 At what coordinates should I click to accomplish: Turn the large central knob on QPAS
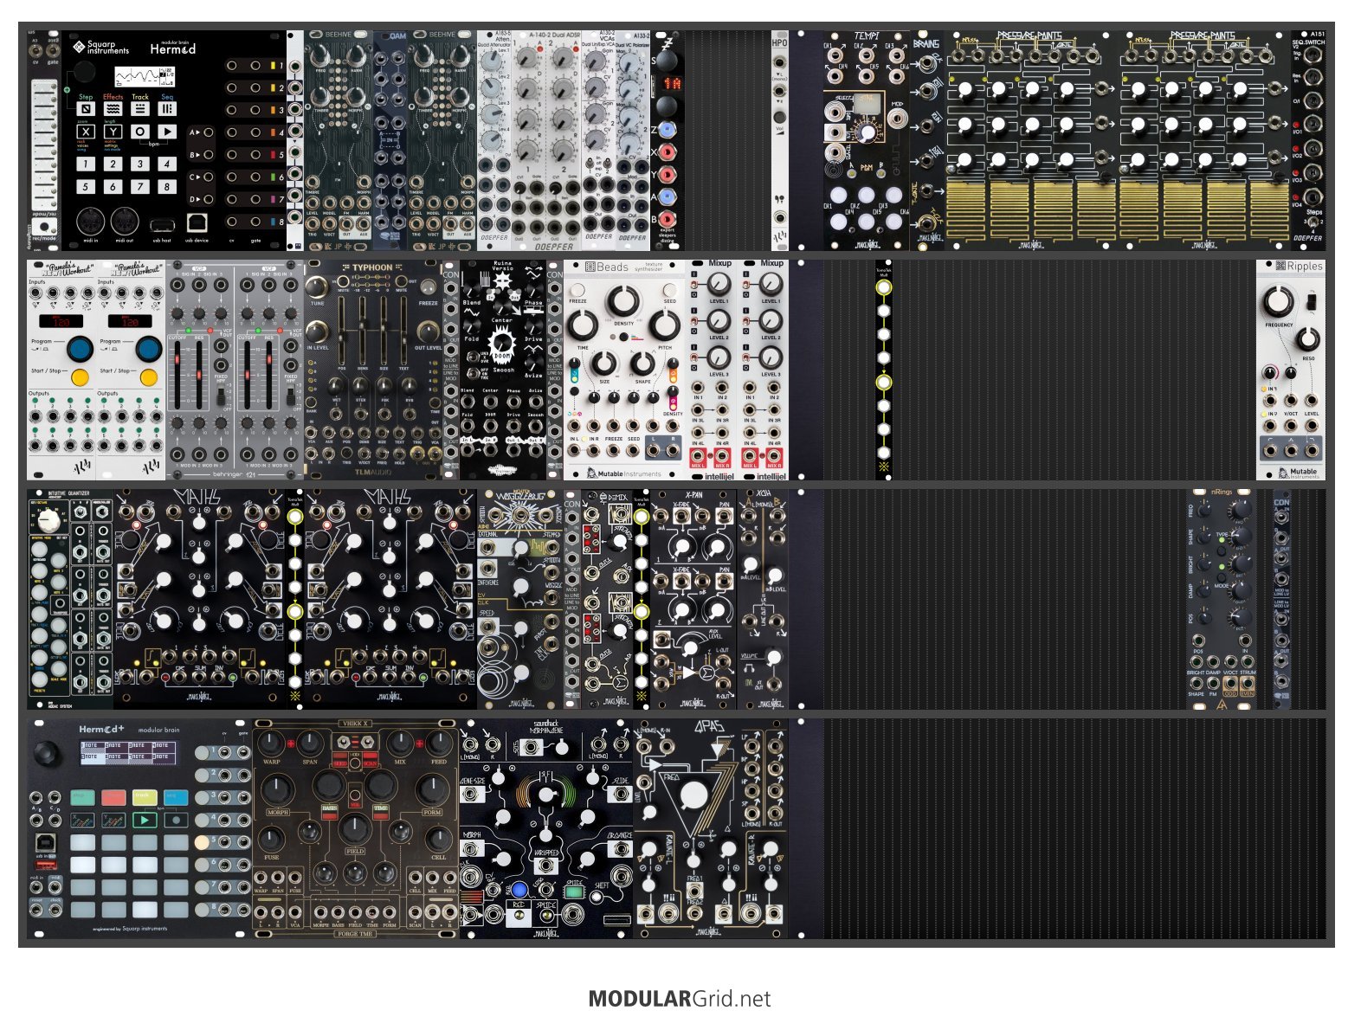(694, 794)
